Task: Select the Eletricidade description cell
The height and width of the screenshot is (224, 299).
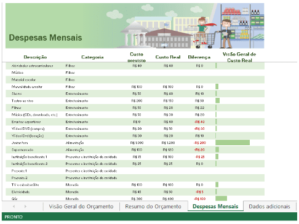Action: 20,192
